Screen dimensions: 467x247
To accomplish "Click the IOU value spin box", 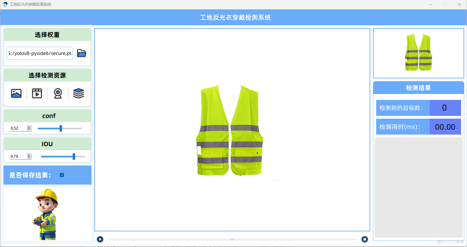I will click(x=21, y=156).
